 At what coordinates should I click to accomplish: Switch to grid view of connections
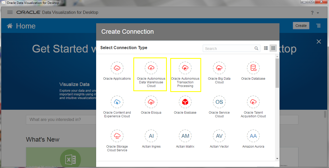click(273, 48)
